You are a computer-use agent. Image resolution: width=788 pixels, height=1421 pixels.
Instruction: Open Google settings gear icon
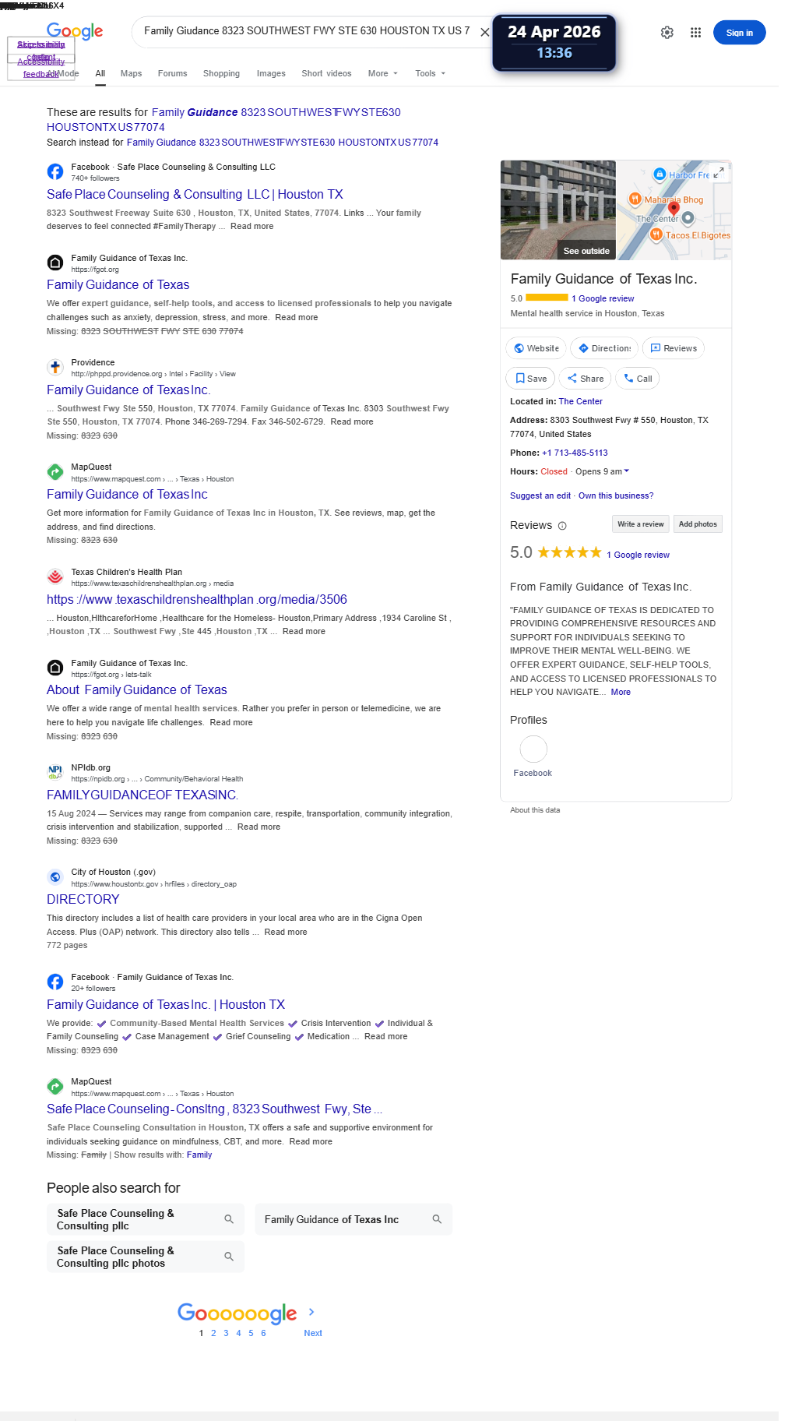pos(667,33)
